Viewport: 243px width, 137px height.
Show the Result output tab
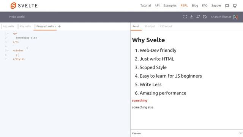click(x=136, y=26)
